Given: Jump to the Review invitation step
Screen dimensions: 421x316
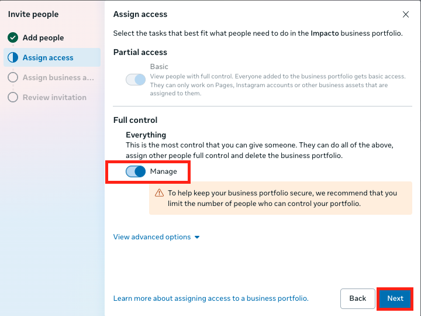Looking at the screenshot, I should pyautogui.click(x=54, y=98).
